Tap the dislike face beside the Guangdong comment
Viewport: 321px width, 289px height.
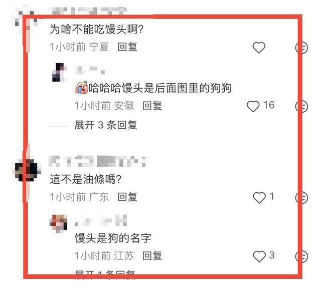tap(302, 198)
